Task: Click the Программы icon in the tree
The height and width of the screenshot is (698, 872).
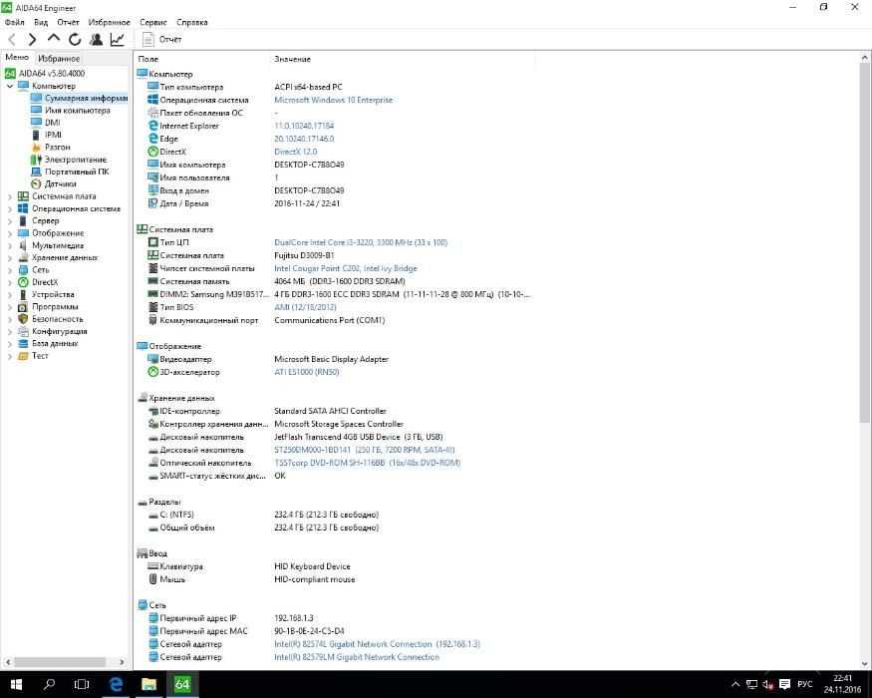Action: (23, 307)
